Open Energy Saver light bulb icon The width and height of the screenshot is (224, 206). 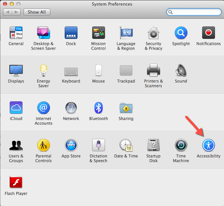[x=44, y=70]
